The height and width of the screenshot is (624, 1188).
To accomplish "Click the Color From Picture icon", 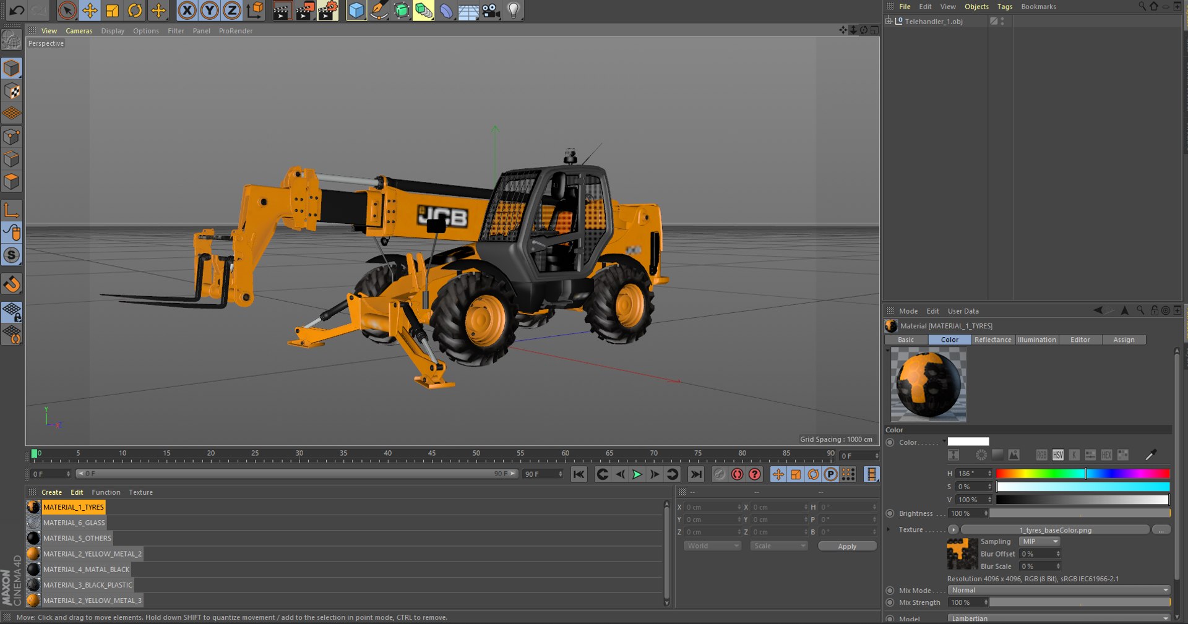I will pyautogui.click(x=1014, y=455).
